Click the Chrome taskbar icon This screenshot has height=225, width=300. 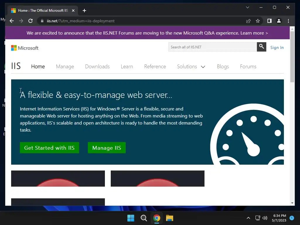(156, 218)
